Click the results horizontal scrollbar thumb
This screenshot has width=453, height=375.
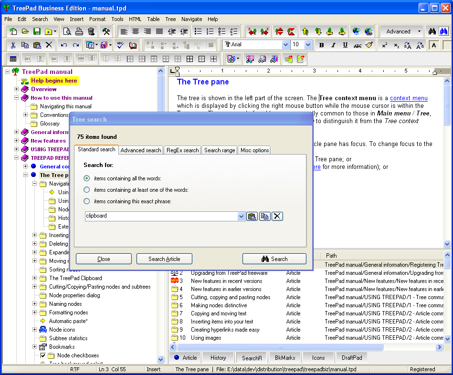(x=280, y=347)
